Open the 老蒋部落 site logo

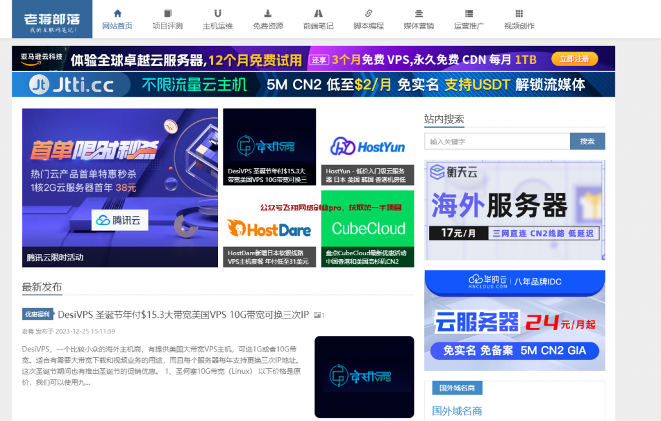pyautogui.click(x=52, y=19)
